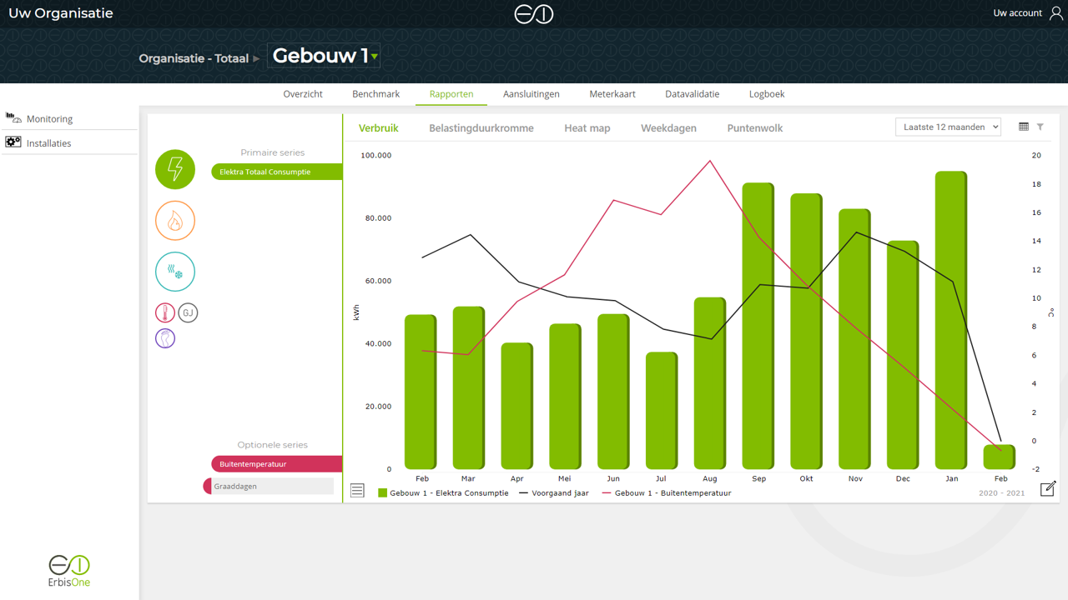Toggle the legend list icon below the series panel
This screenshot has width=1068, height=600.
click(357, 491)
